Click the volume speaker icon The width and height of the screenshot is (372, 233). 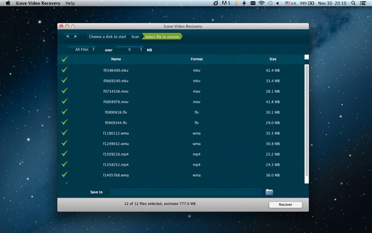[x=277, y=3]
